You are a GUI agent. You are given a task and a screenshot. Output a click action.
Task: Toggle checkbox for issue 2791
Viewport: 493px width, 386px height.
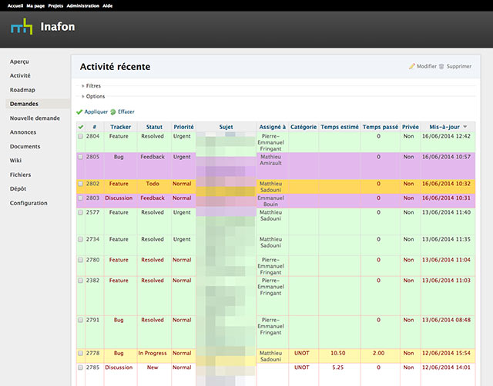click(x=80, y=320)
